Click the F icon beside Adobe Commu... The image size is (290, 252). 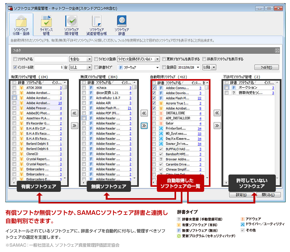pyautogui.click(x=161, y=88)
